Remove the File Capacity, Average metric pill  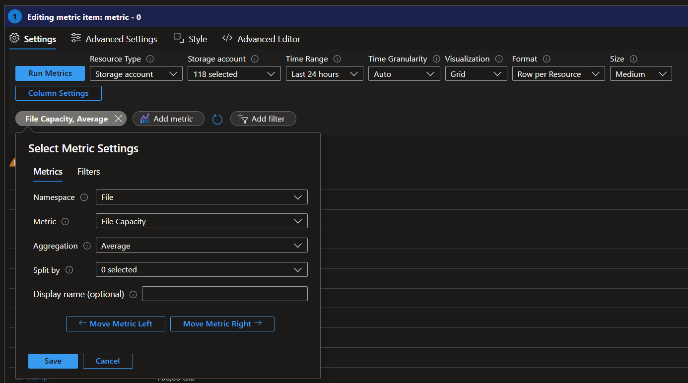pos(118,119)
